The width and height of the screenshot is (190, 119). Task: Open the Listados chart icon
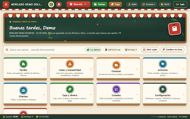click(x=116, y=89)
